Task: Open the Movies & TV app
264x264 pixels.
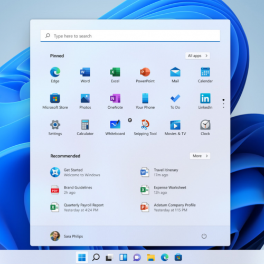Action: [x=175, y=128]
